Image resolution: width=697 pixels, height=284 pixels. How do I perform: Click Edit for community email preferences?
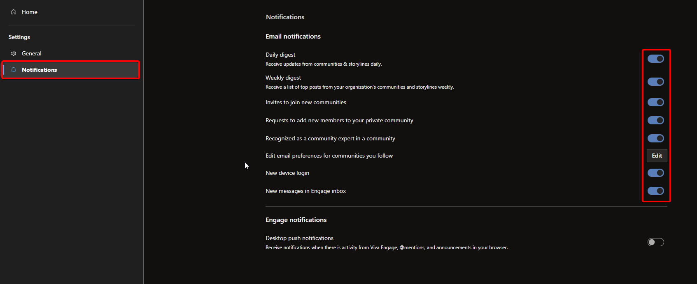click(x=657, y=156)
